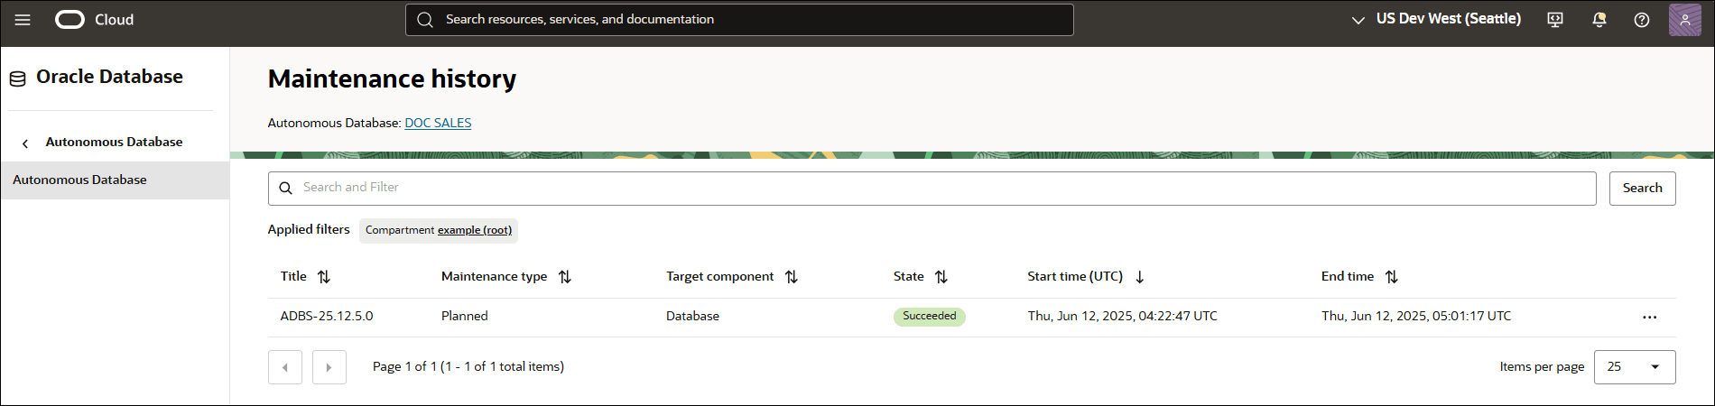This screenshot has width=1715, height=406.
Task: Select Autonomous Database in the sidebar
Action: tap(79, 180)
